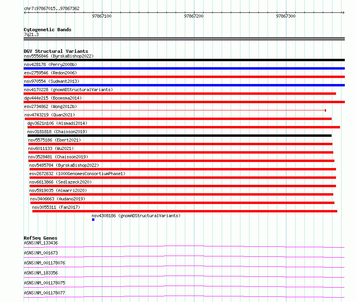Image resolution: width=356 pixels, height=302 pixels.
Task: Select the esv2734862 (Wong2012b) label
Action: [50, 106]
